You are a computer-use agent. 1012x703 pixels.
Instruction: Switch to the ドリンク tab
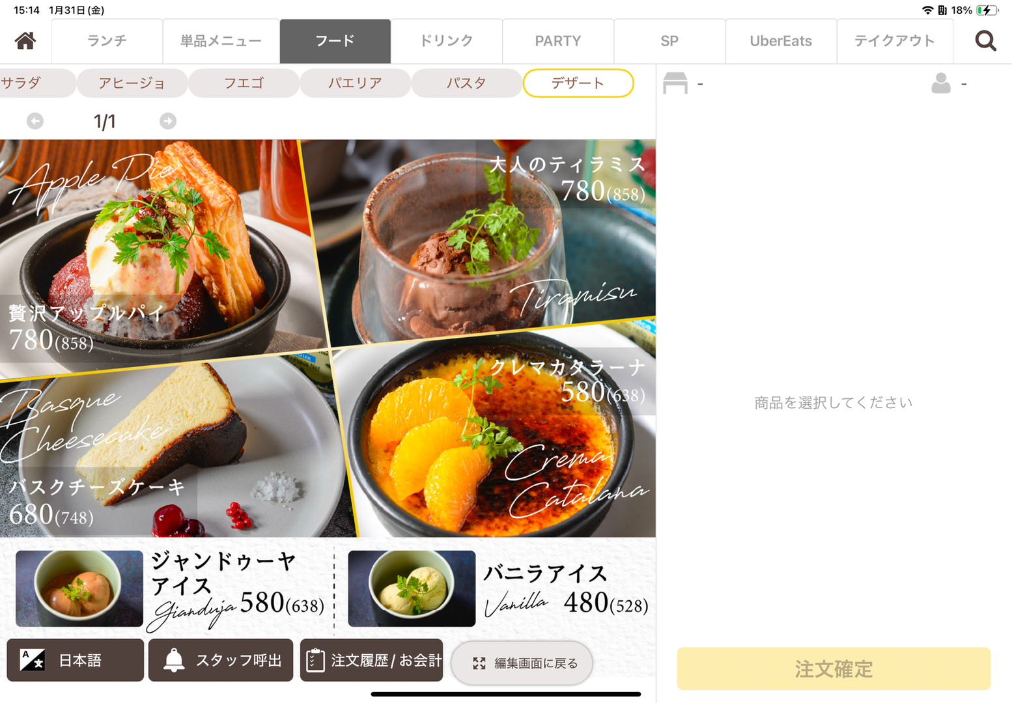(447, 41)
